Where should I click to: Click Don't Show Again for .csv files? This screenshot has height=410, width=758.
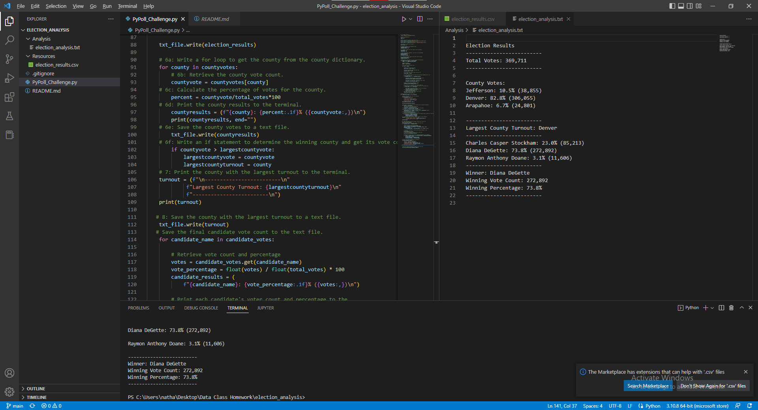[713, 386]
